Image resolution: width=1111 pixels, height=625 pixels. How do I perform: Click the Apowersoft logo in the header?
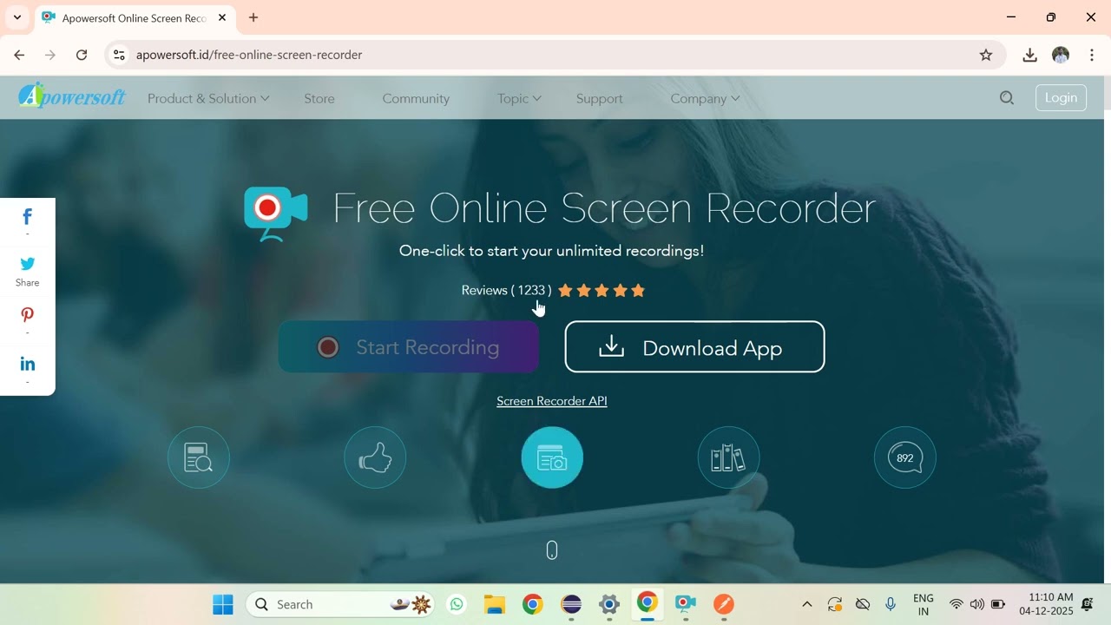tap(72, 95)
